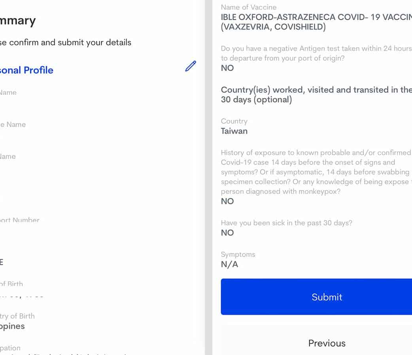Click the Symptoms field label
Viewport: 412px width, 355px height.
(x=238, y=254)
